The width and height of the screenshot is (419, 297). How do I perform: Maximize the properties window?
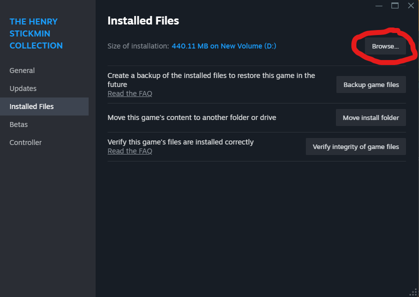(x=395, y=5)
